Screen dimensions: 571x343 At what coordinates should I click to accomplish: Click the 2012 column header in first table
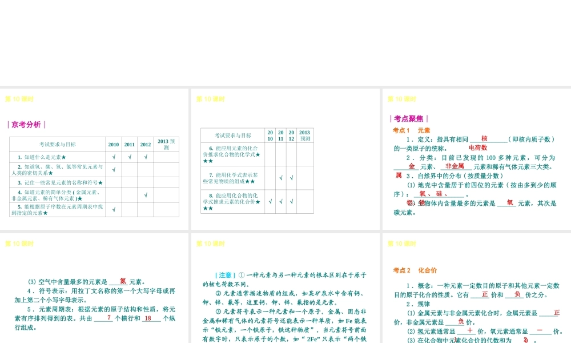tap(146, 144)
